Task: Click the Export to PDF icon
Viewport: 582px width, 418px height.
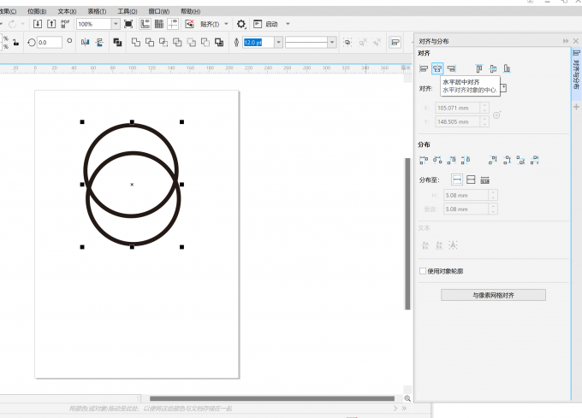Action: (66, 24)
